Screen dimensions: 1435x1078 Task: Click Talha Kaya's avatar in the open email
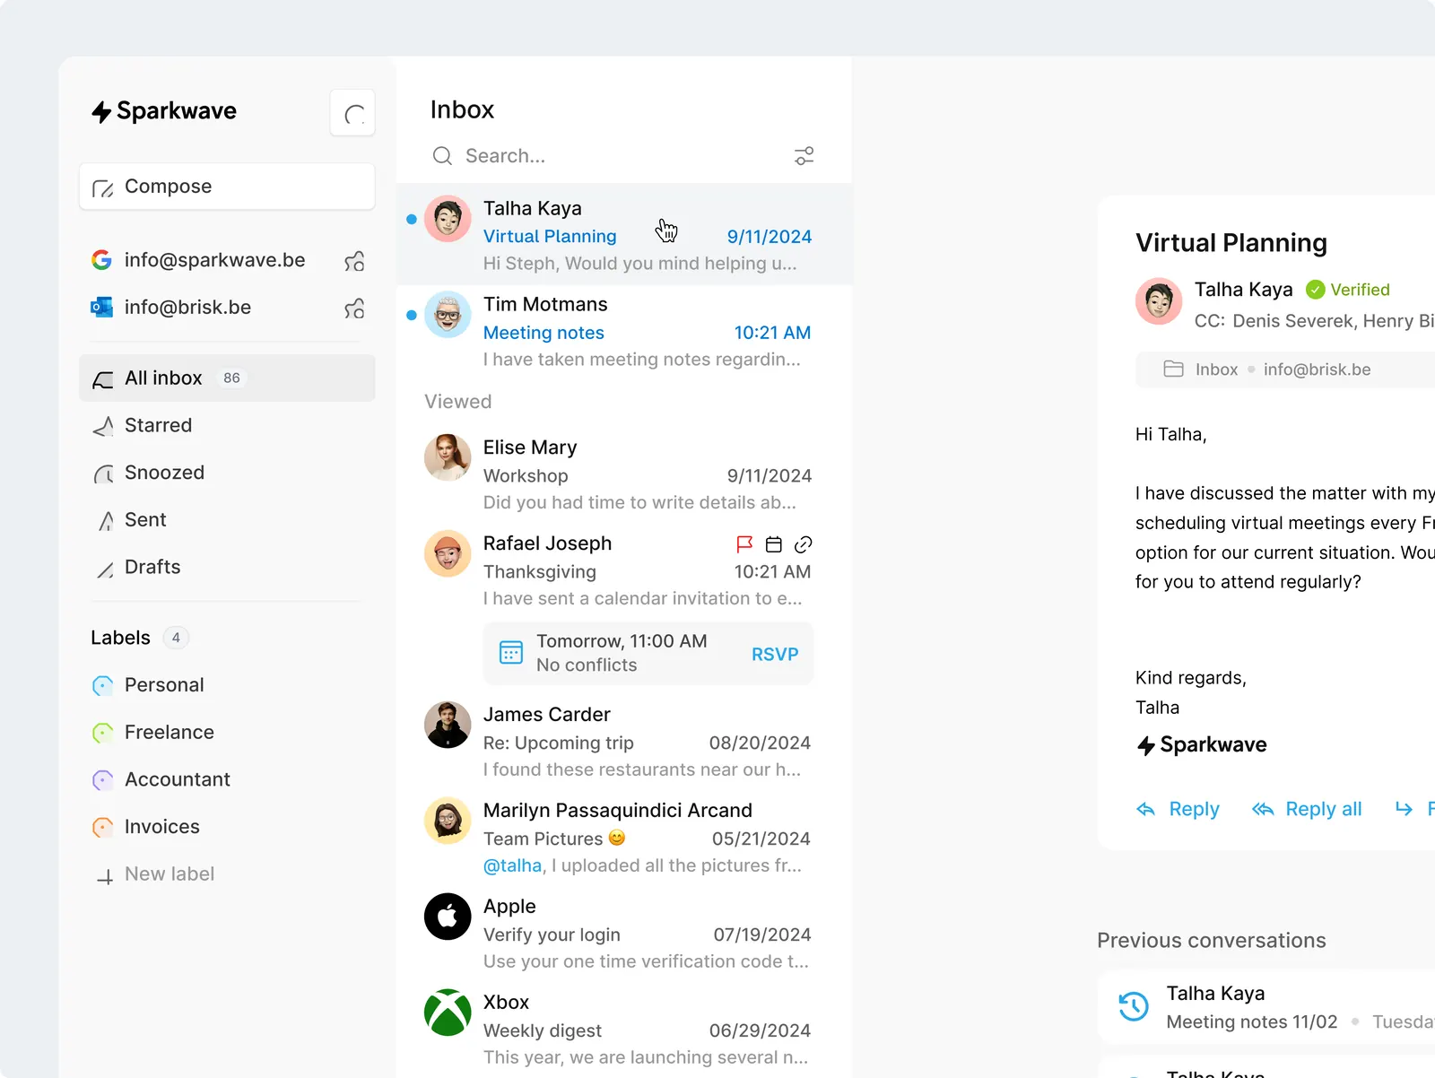1159,300
